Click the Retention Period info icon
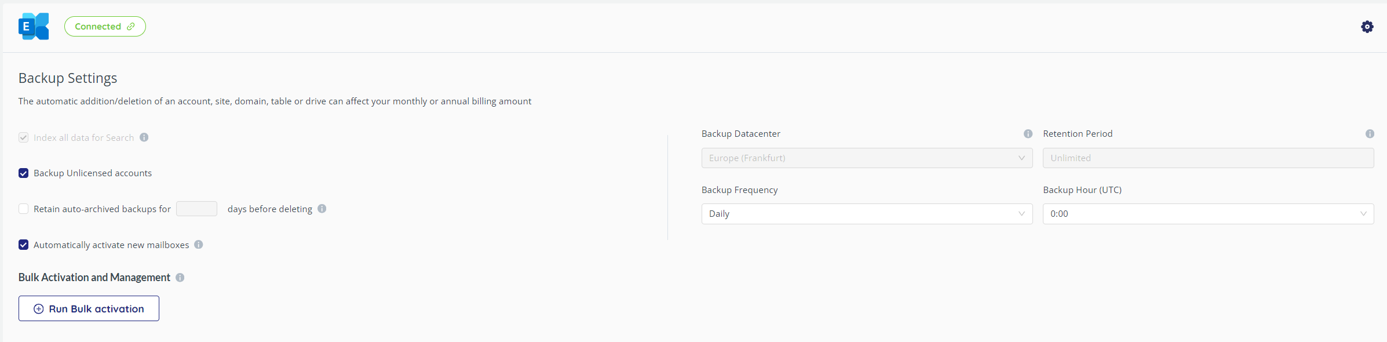1387x342 pixels. (1370, 134)
